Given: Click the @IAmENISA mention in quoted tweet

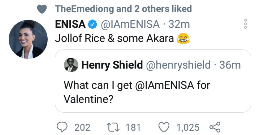Looking at the screenshot, I should [165, 85].
